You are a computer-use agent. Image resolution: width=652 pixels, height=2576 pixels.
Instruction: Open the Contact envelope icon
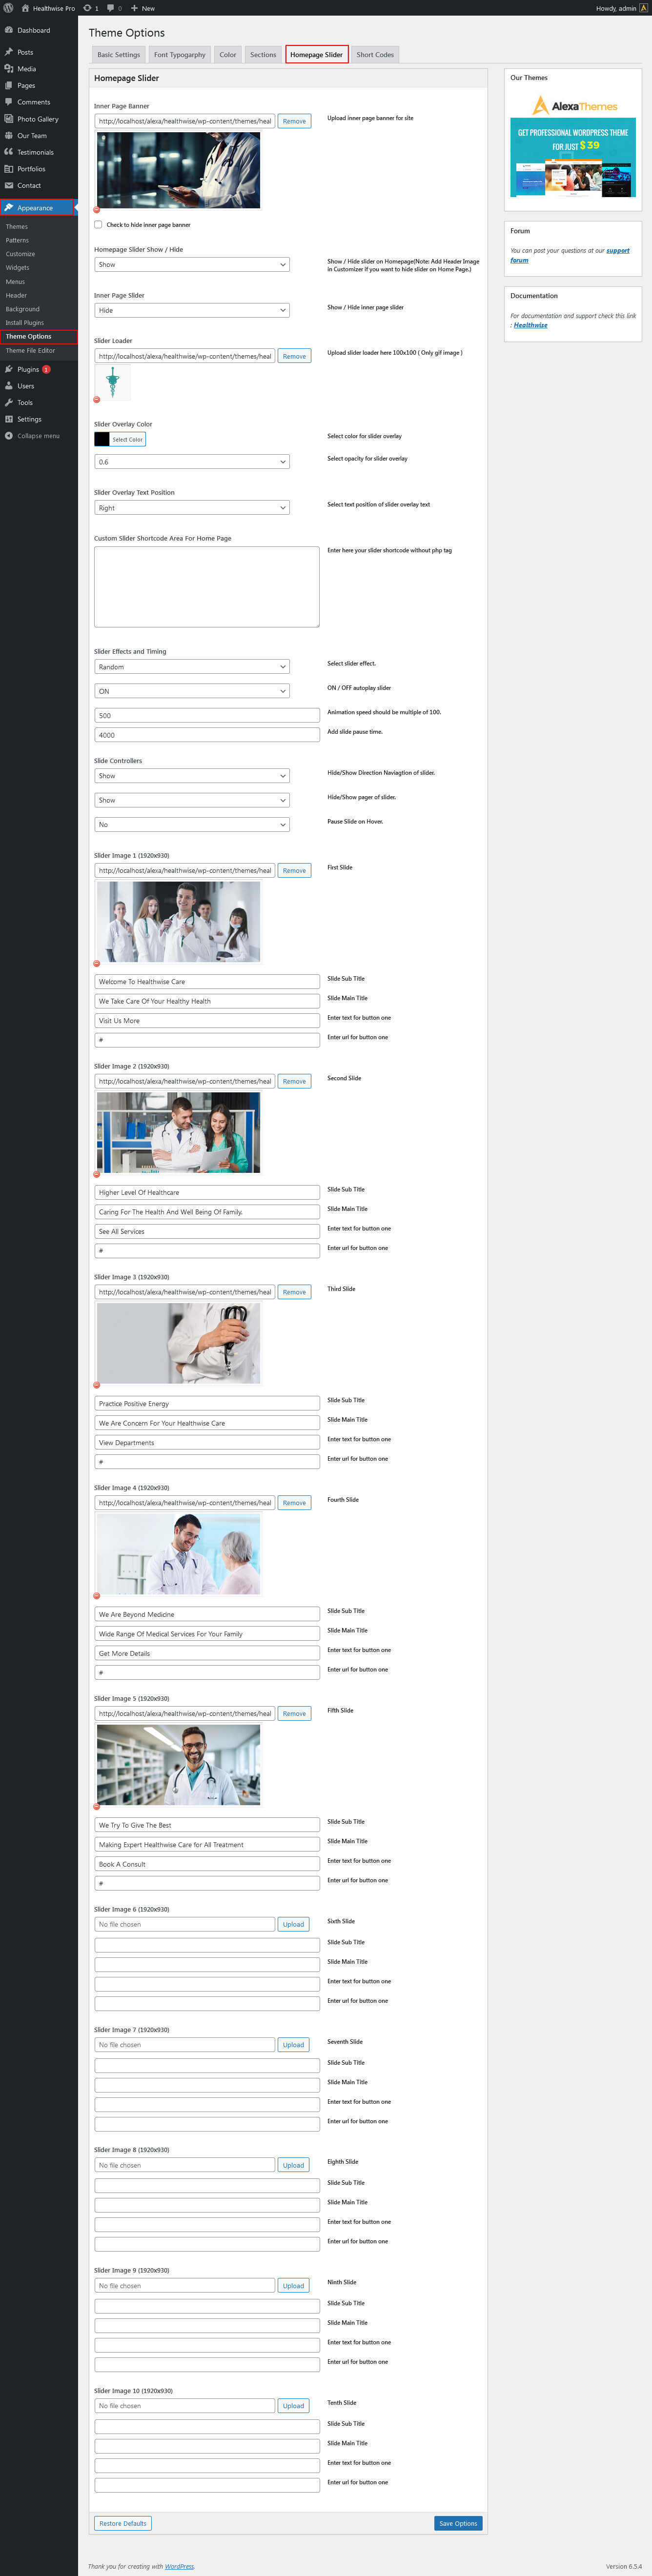point(9,185)
